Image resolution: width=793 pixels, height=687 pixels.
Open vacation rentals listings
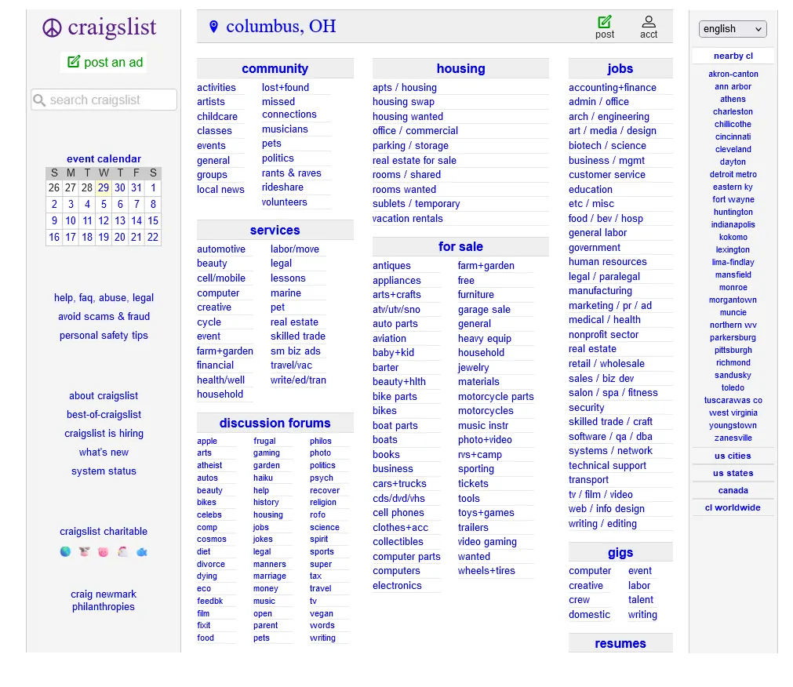(x=408, y=218)
